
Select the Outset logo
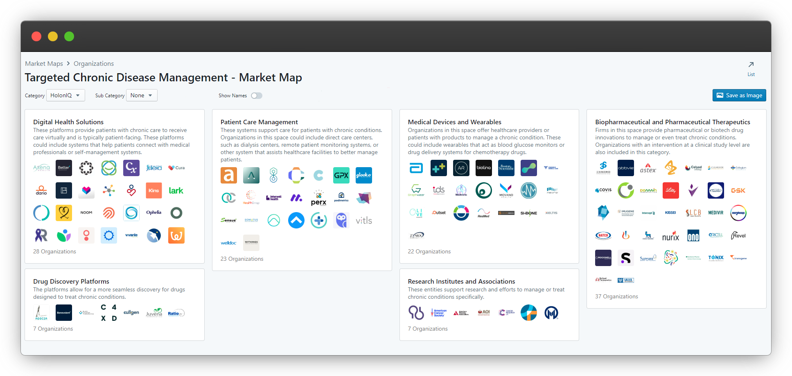[439, 213]
